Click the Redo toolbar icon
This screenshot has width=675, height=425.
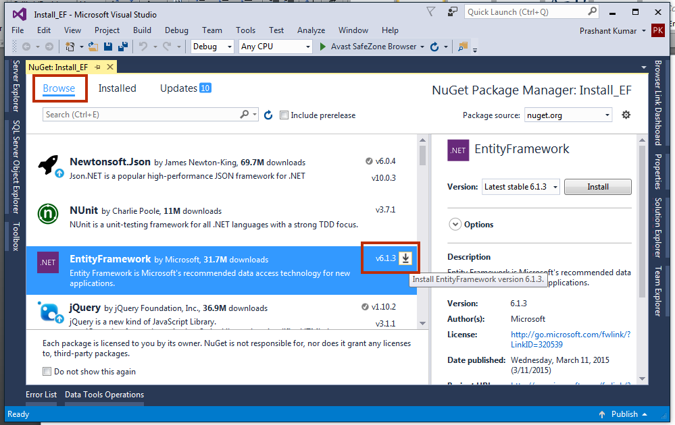tap(167, 47)
